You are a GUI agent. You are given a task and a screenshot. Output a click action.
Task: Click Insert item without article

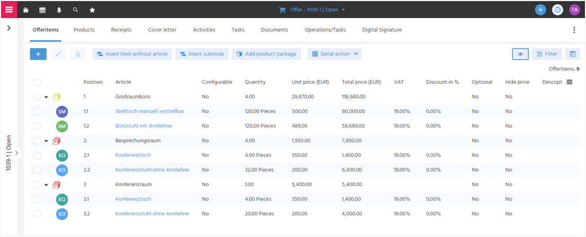(x=132, y=54)
